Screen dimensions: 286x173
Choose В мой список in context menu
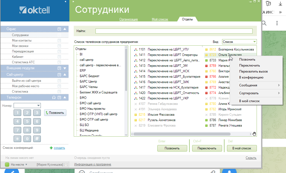pos(249,101)
